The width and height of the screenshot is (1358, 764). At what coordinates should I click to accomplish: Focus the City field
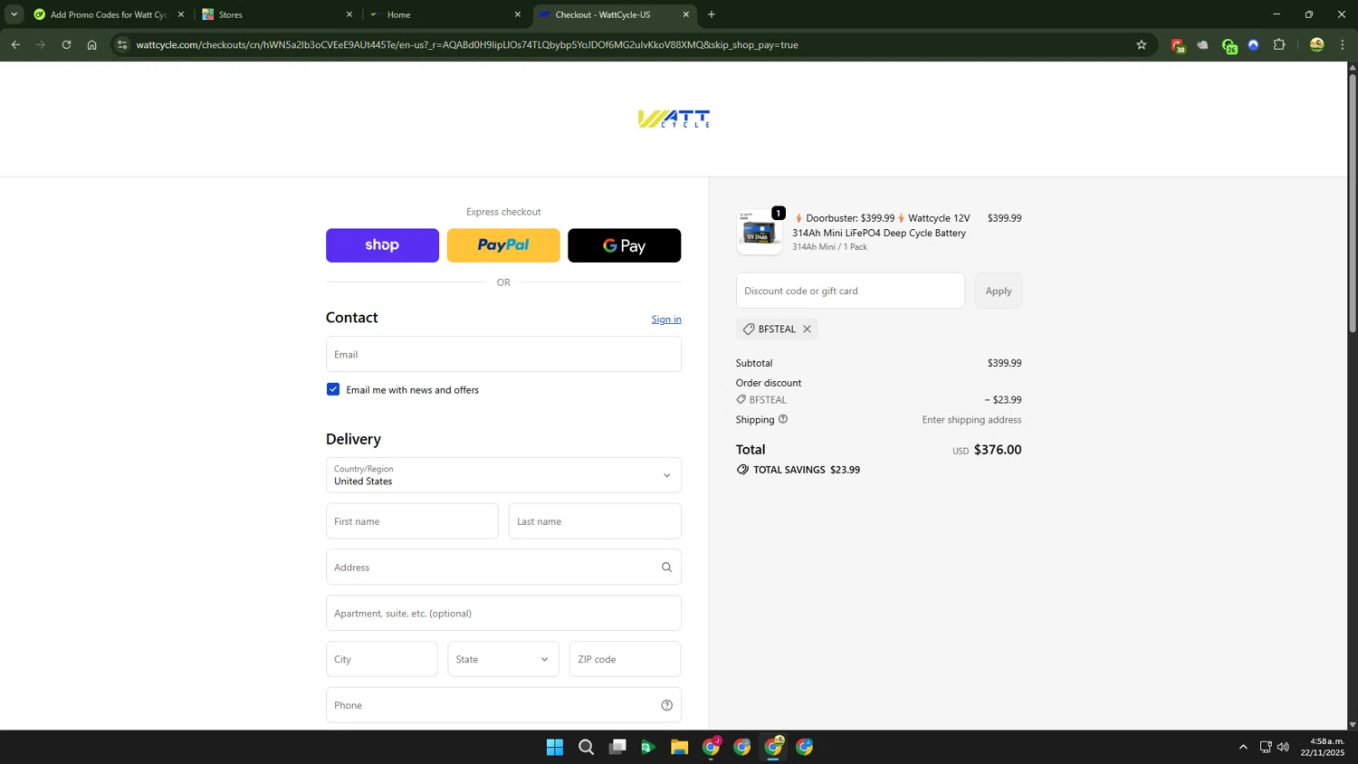click(x=382, y=659)
